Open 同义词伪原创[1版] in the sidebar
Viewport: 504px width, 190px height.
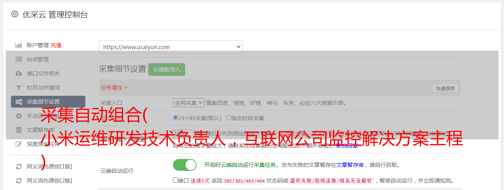tap(49, 166)
